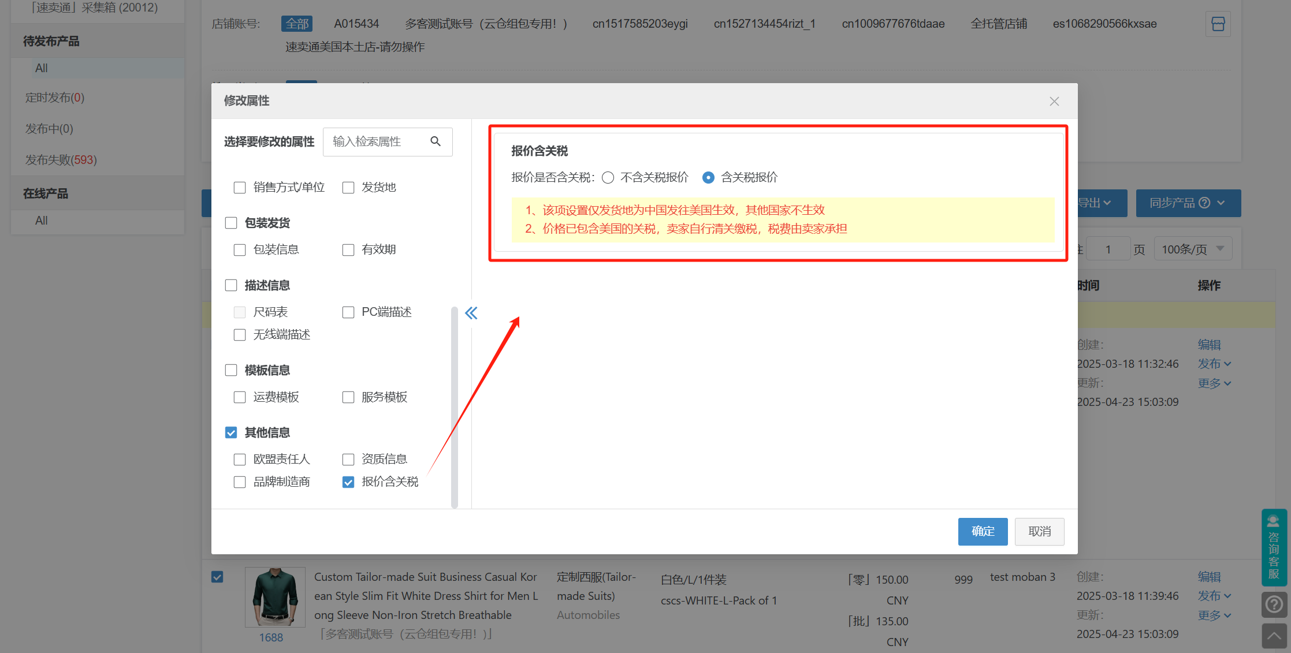
Task: Select the 含关税报价 radio option
Action: click(x=708, y=178)
